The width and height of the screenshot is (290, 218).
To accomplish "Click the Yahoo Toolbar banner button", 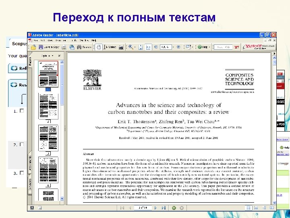I will [x=259, y=47].
